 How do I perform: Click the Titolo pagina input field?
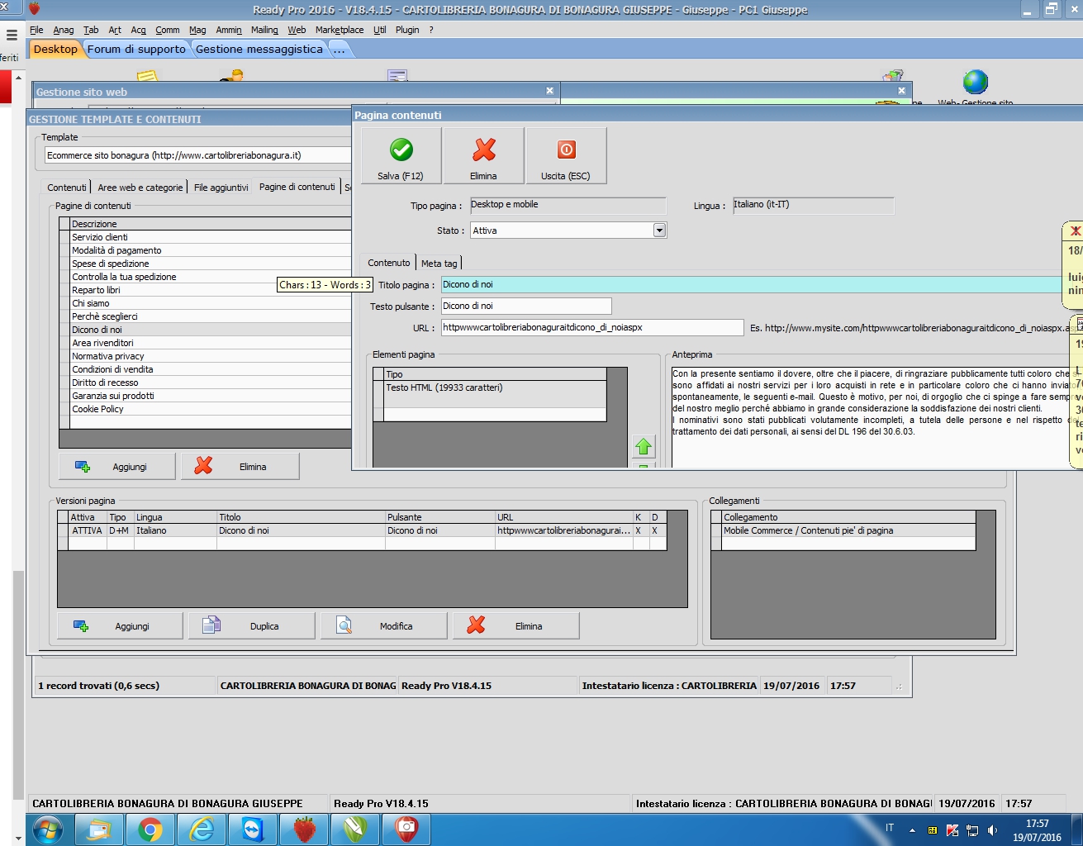point(752,285)
